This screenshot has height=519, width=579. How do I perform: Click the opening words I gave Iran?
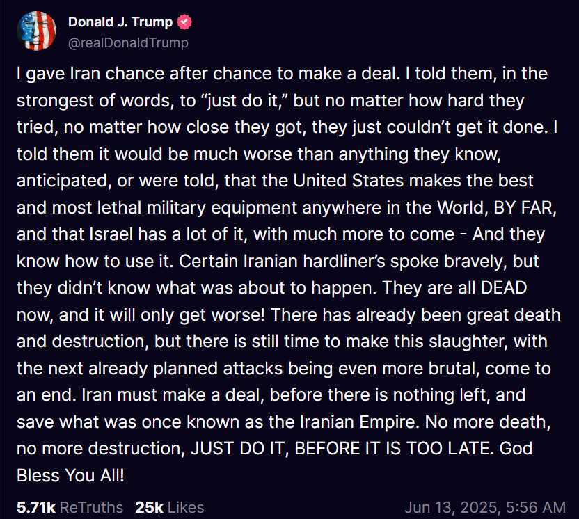click(x=58, y=74)
